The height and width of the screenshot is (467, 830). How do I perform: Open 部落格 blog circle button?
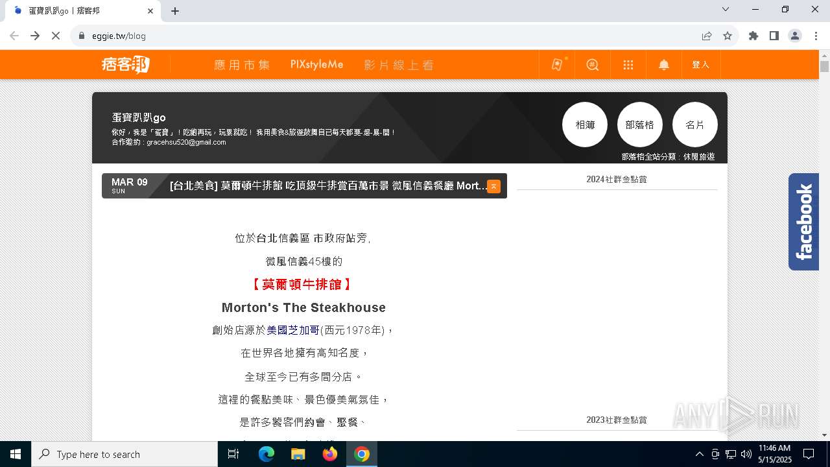[x=640, y=125]
